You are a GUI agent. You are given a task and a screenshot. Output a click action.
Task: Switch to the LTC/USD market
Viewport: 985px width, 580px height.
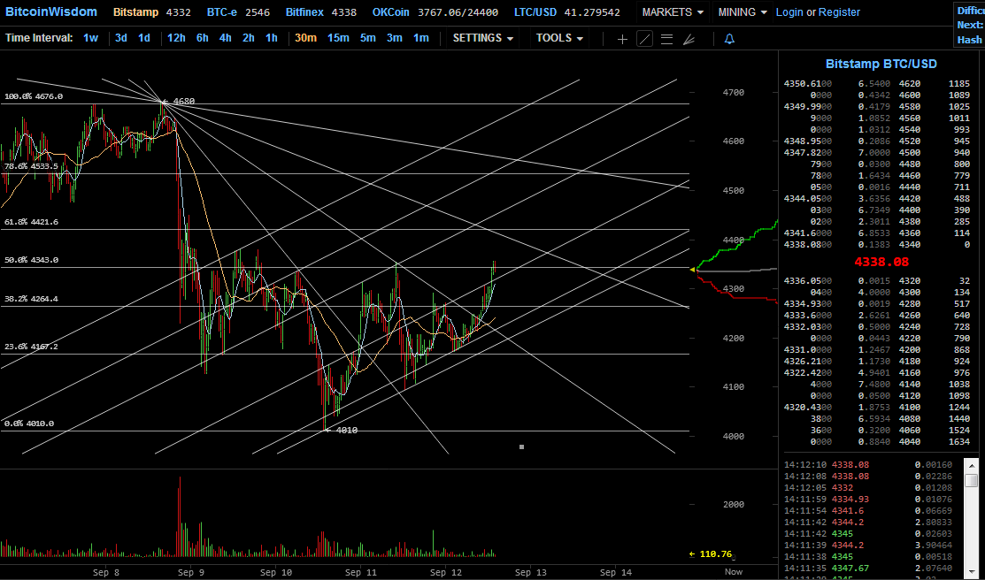click(535, 11)
